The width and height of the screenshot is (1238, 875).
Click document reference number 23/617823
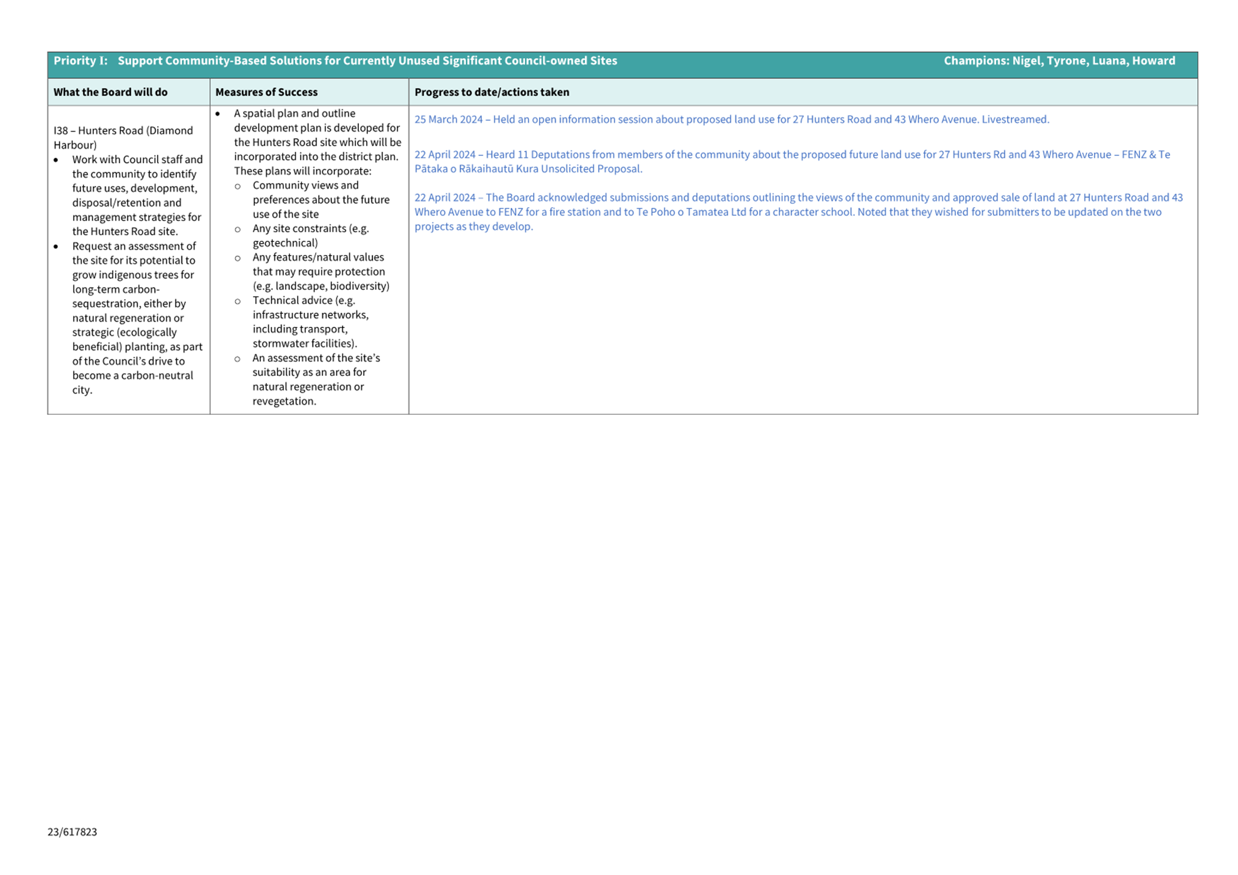(x=72, y=832)
